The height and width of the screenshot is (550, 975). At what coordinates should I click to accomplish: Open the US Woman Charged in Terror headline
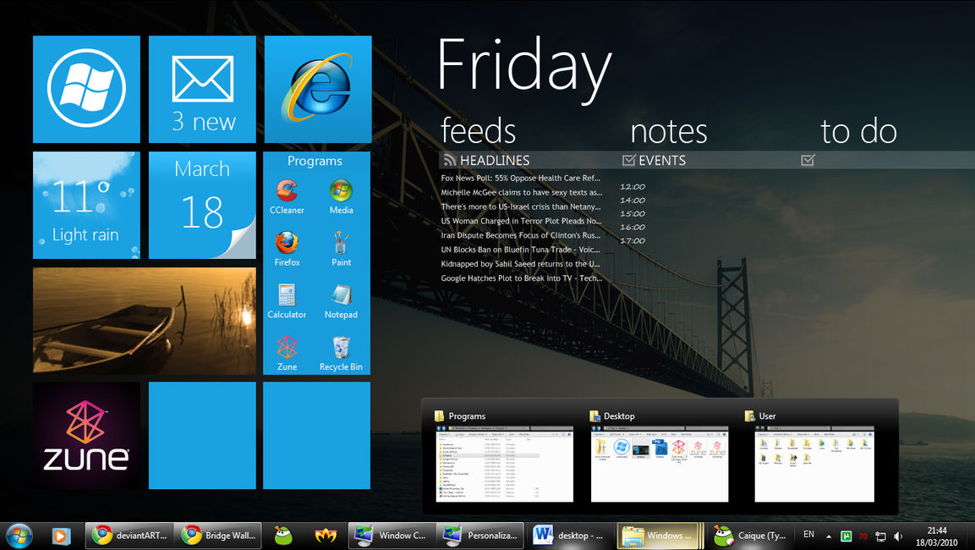(521, 221)
